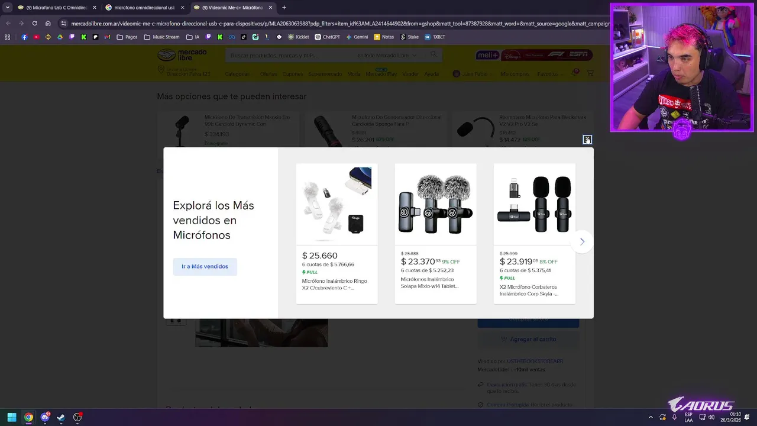The image size is (757, 426).
Task: Show next best-seller products with arrow
Action: pyautogui.click(x=582, y=241)
